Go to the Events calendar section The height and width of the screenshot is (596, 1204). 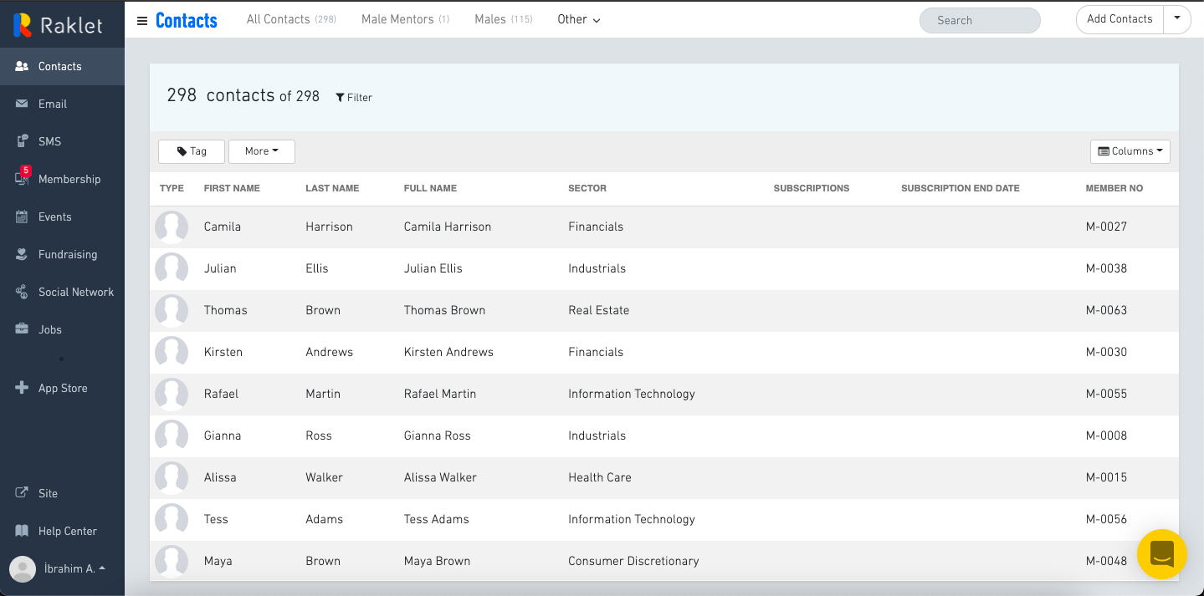54,216
